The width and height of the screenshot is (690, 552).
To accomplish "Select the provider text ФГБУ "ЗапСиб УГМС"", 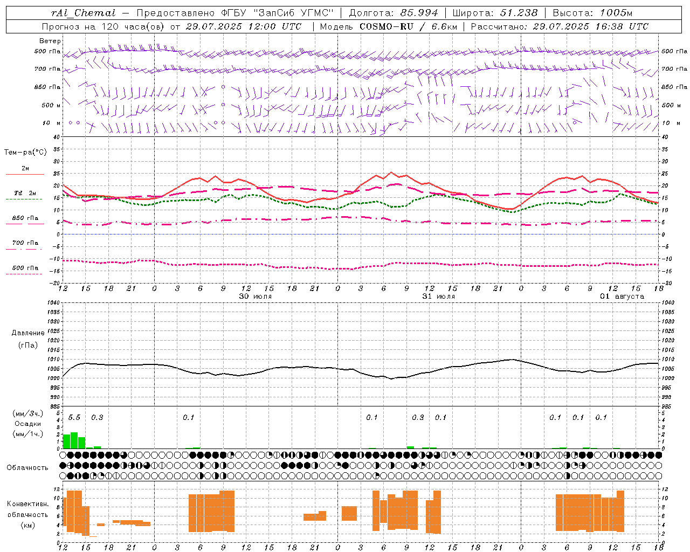I will (277, 13).
